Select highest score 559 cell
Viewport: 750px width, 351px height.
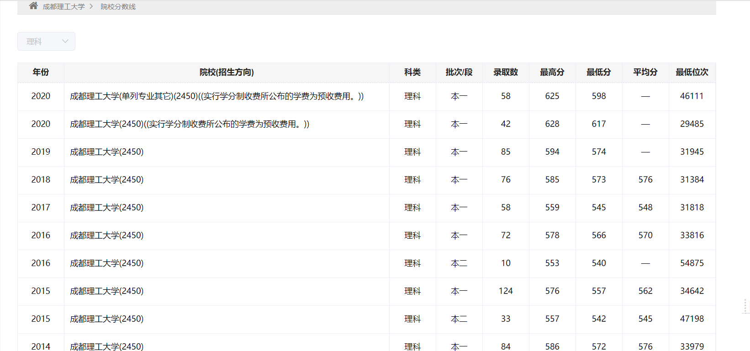point(552,208)
